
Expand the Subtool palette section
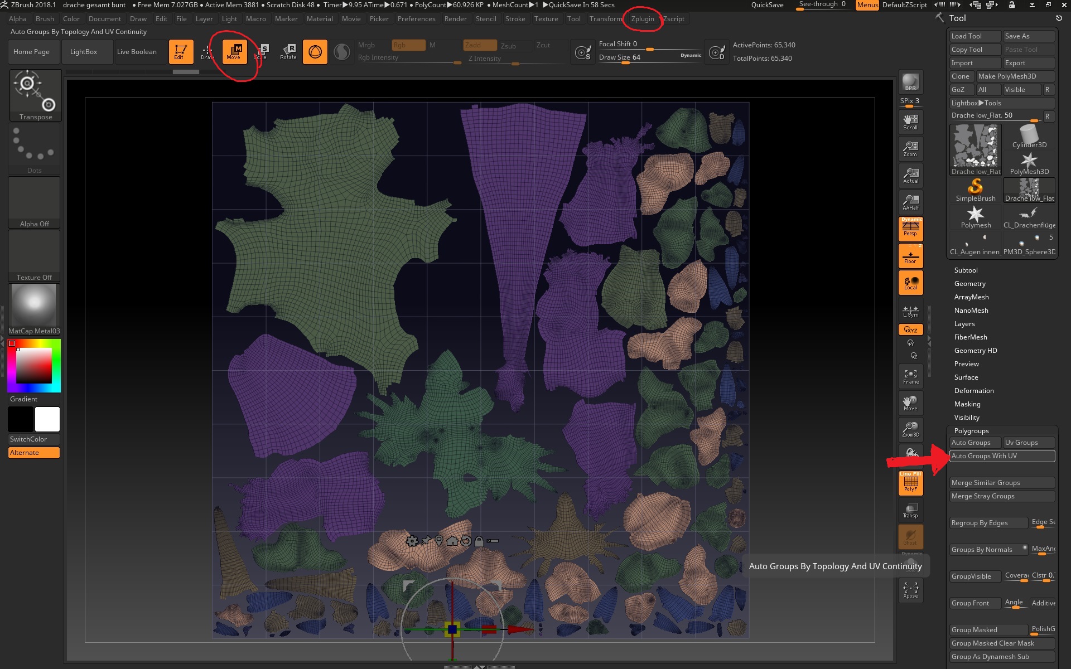coord(966,270)
